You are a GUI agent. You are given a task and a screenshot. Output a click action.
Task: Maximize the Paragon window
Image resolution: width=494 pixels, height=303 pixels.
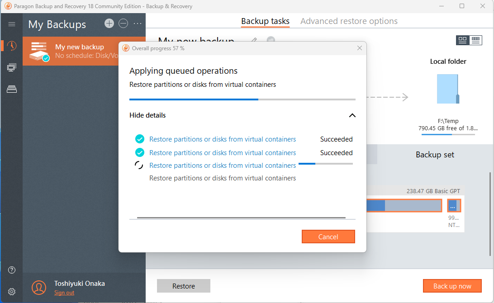click(462, 6)
